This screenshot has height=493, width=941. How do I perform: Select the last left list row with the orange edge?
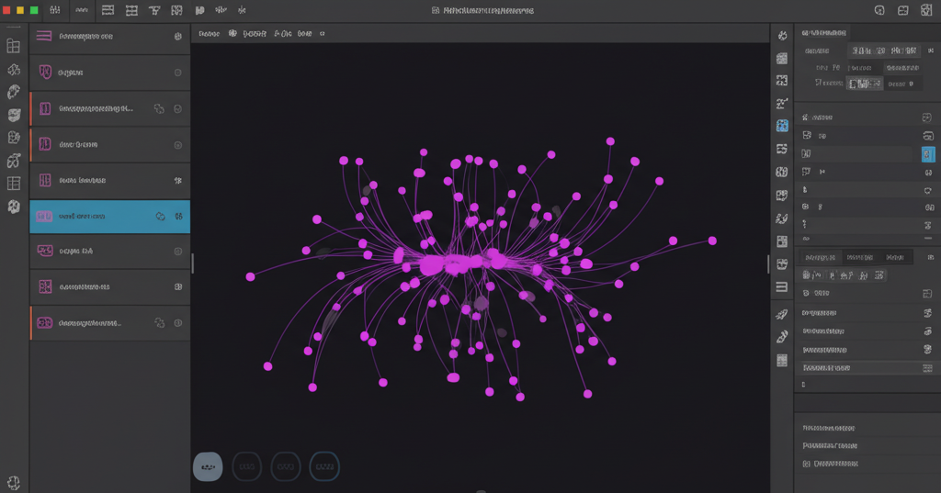coord(110,322)
